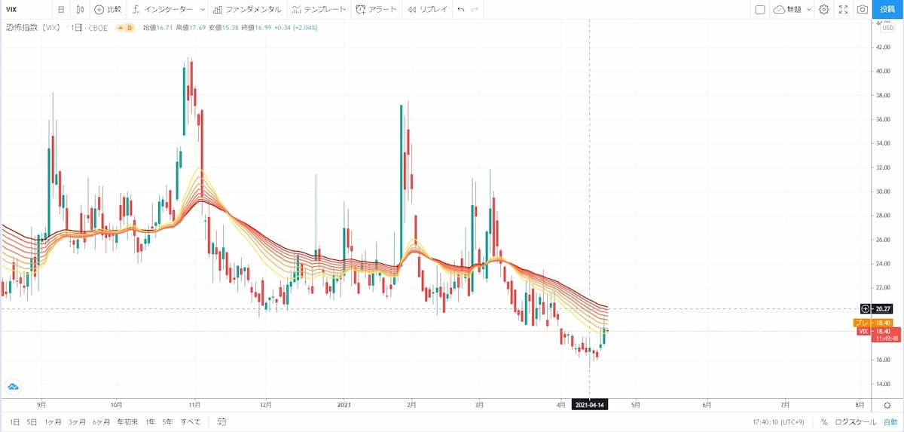This screenshot has height=432, width=904.
Task: Select the 3-month (3ヶ月) time range
Action: [x=78, y=421]
